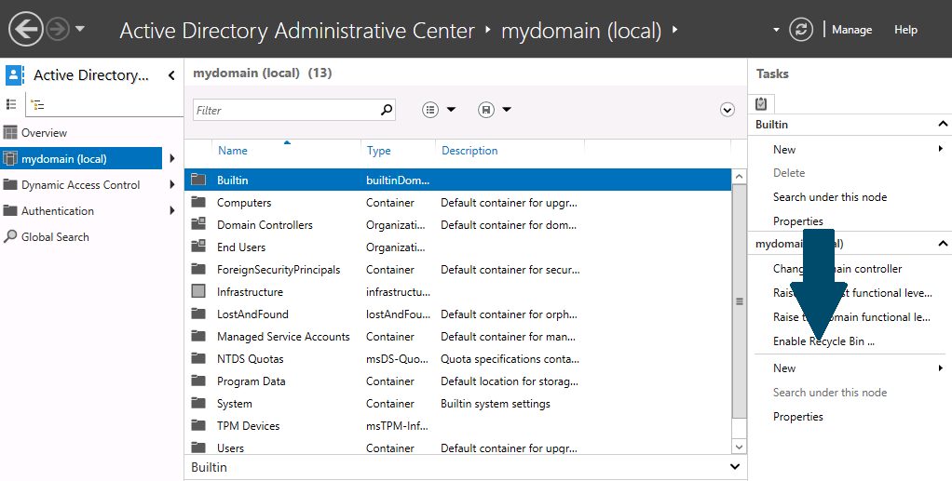Image resolution: width=952 pixels, height=481 pixels.
Task: Click the Managed Service Accounts folder icon
Action: pyautogui.click(x=198, y=337)
